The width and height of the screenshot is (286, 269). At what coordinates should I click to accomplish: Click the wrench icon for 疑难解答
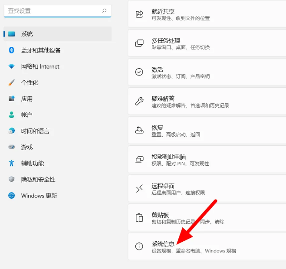139,102
